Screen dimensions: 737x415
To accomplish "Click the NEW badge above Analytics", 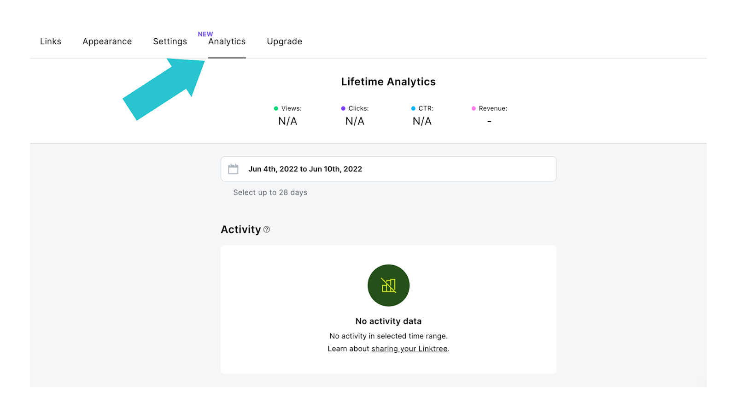I will 205,34.
